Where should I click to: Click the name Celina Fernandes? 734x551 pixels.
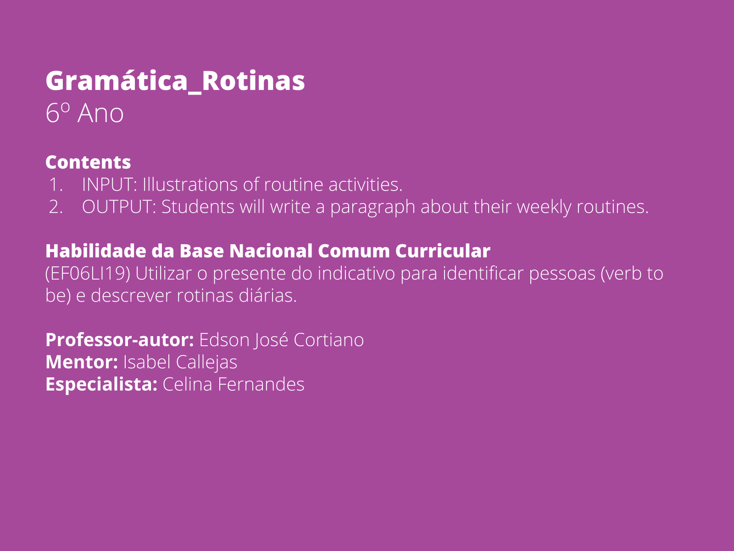pos(233,384)
